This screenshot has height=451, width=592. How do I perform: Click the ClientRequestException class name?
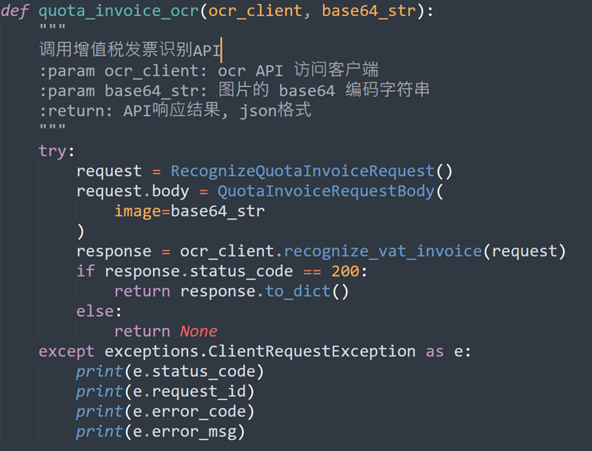[x=311, y=351]
